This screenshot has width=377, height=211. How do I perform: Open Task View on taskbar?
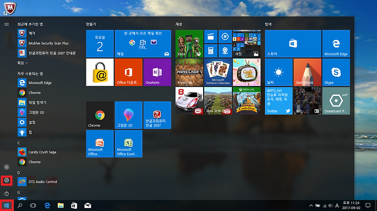(x=33, y=205)
